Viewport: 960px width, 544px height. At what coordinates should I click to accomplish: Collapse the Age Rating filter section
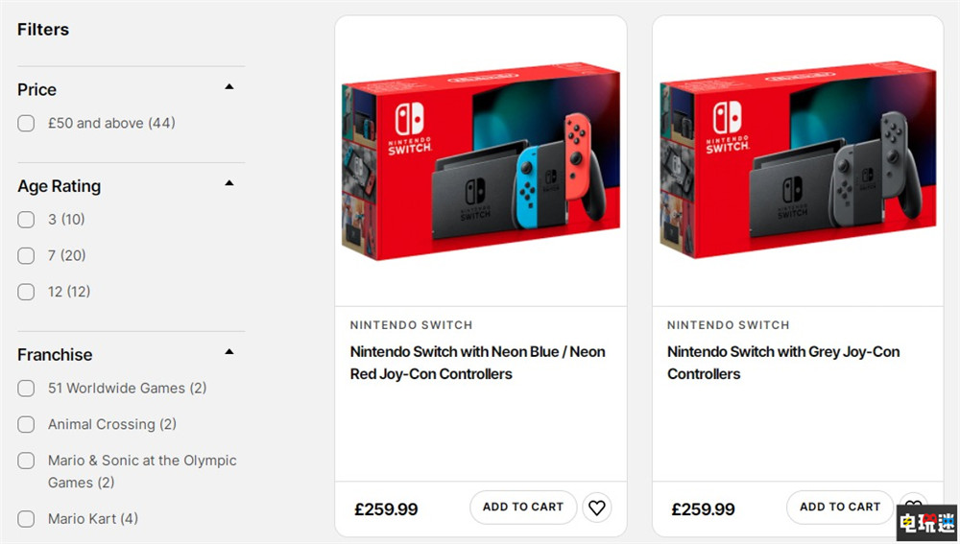tap(229, 183)
